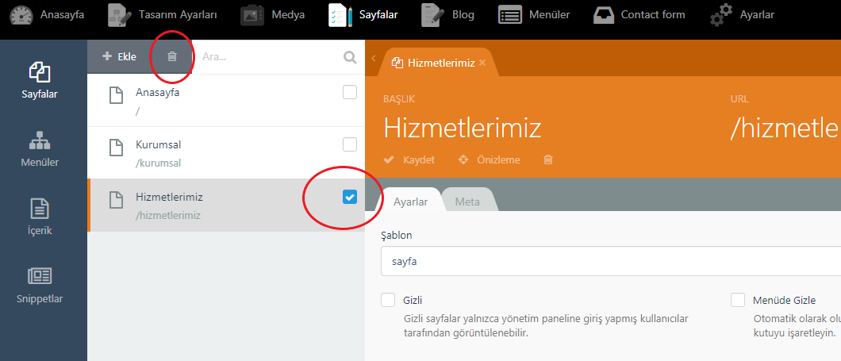
Task: Preview the page with Önizleme
Action: pyautogui.click(x=490, y=159)
